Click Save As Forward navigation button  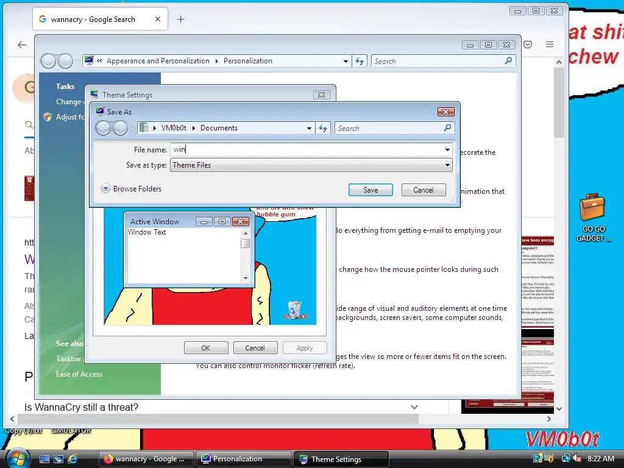tap(120, 128)
